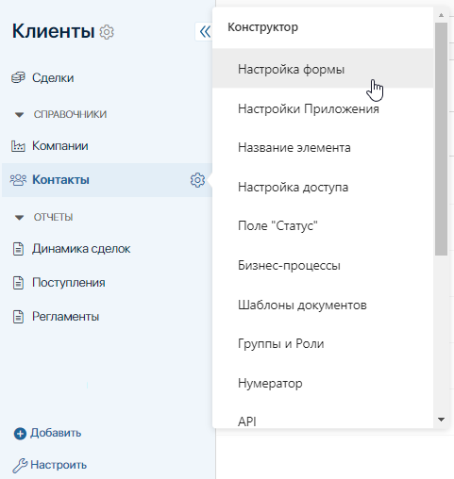Click the СПРАВОЧНИКИ group label
Viewport: 454px width, 479px height.
70,114
